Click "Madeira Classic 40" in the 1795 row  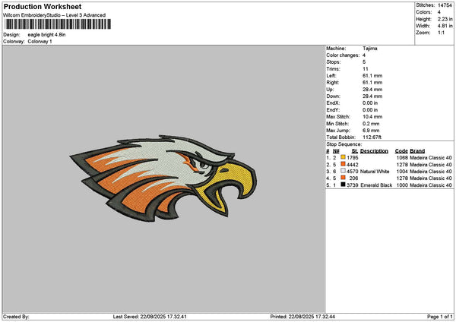click(x=431, y=157)
